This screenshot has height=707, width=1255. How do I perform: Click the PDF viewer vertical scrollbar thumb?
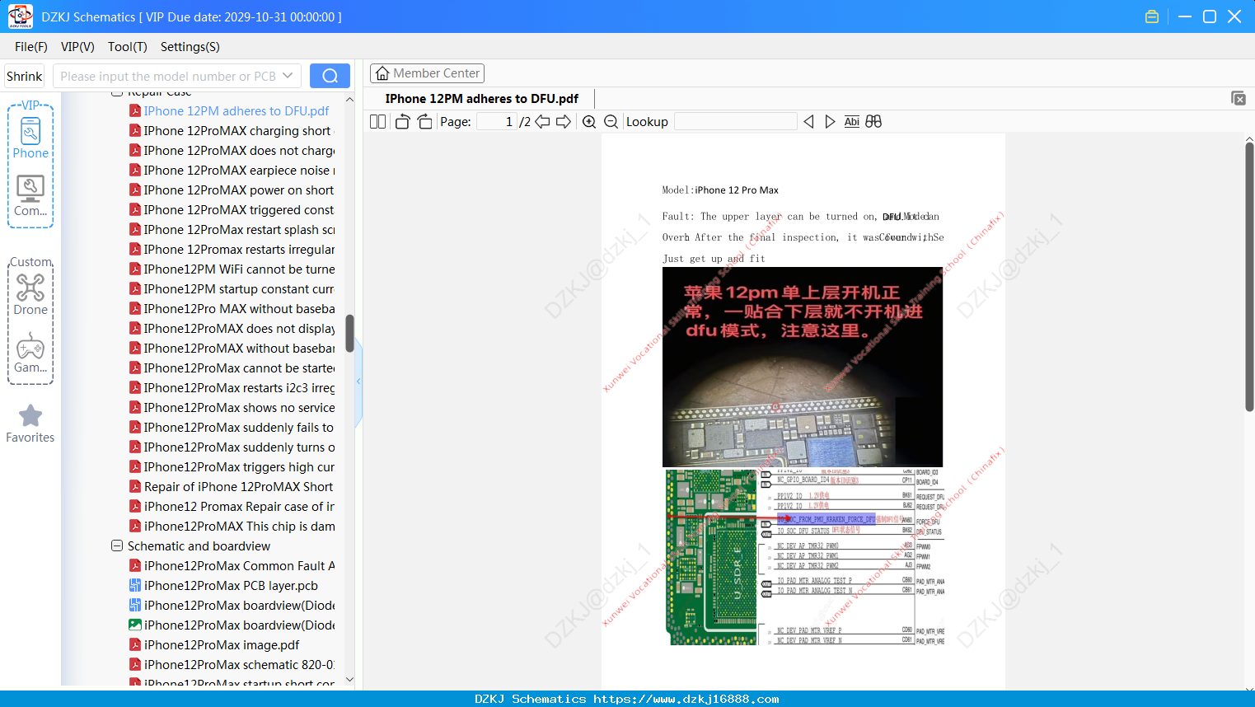[1249, 277]
